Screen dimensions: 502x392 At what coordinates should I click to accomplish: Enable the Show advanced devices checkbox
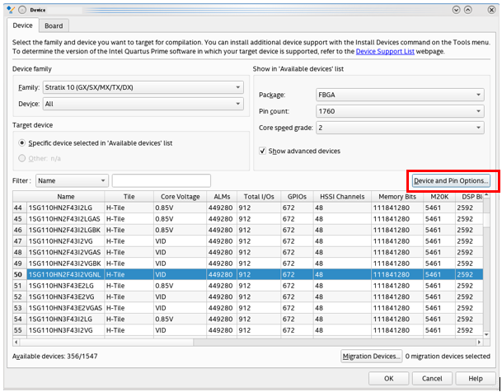pyautogui.click(x=264, y=151)
